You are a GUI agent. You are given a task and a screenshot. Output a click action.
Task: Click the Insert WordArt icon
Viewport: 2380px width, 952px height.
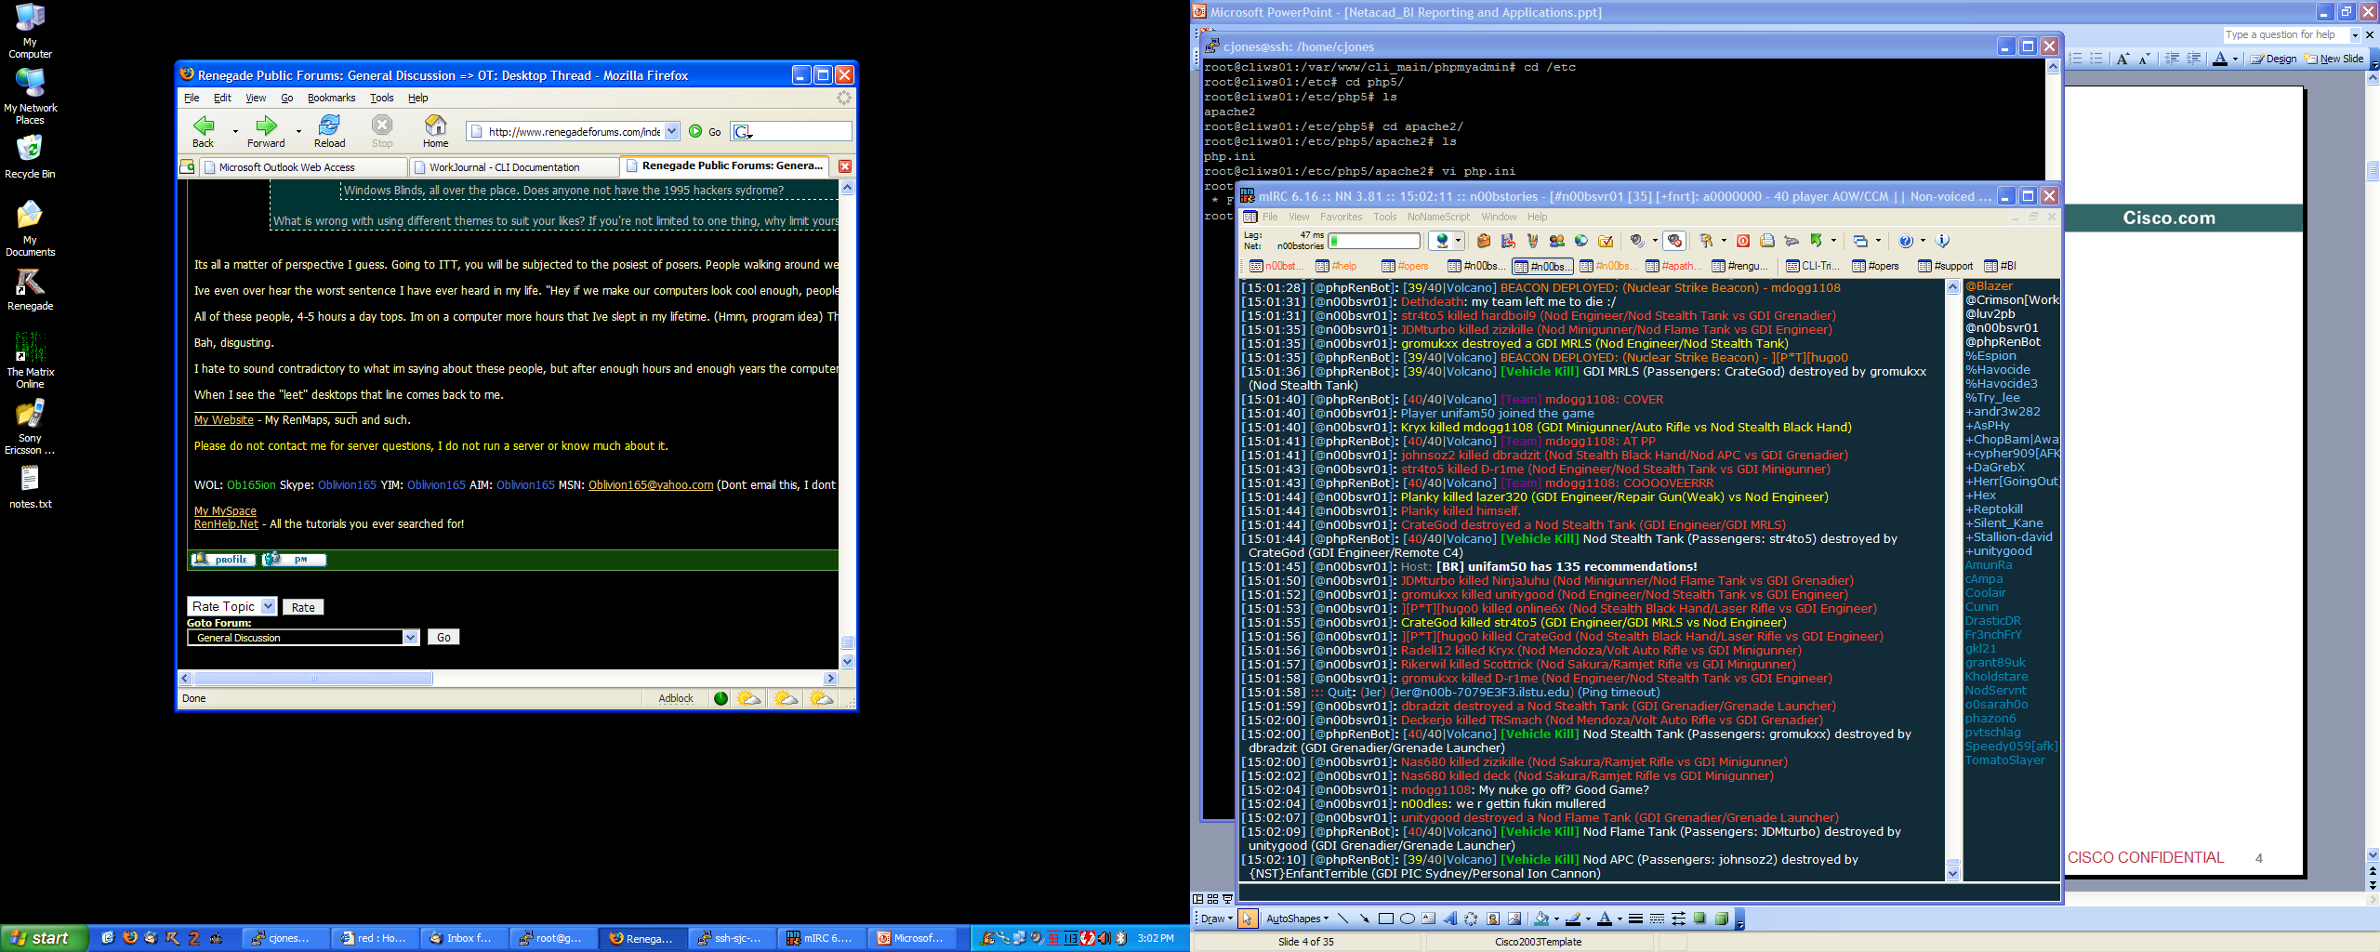(1449, 919)
